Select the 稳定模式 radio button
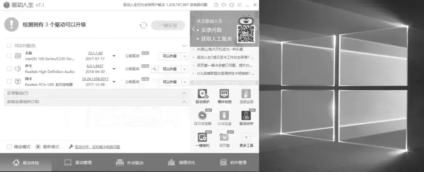Viewport: 424px width, 172px height. (x=9, y=147)
